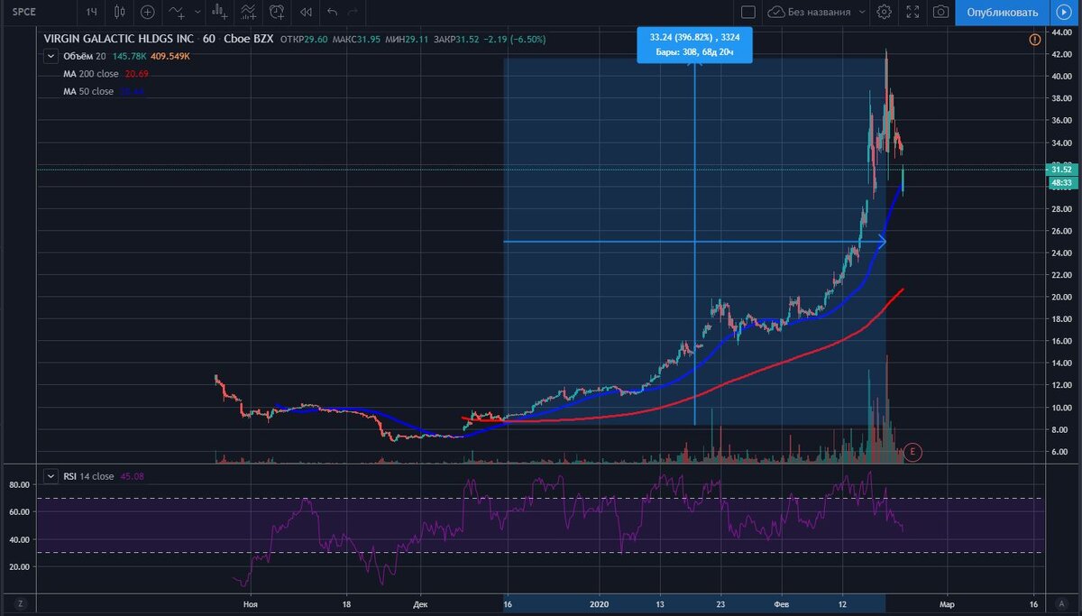
Task: Expand the indicators dropdown arrow
Action: coord(196,13)
